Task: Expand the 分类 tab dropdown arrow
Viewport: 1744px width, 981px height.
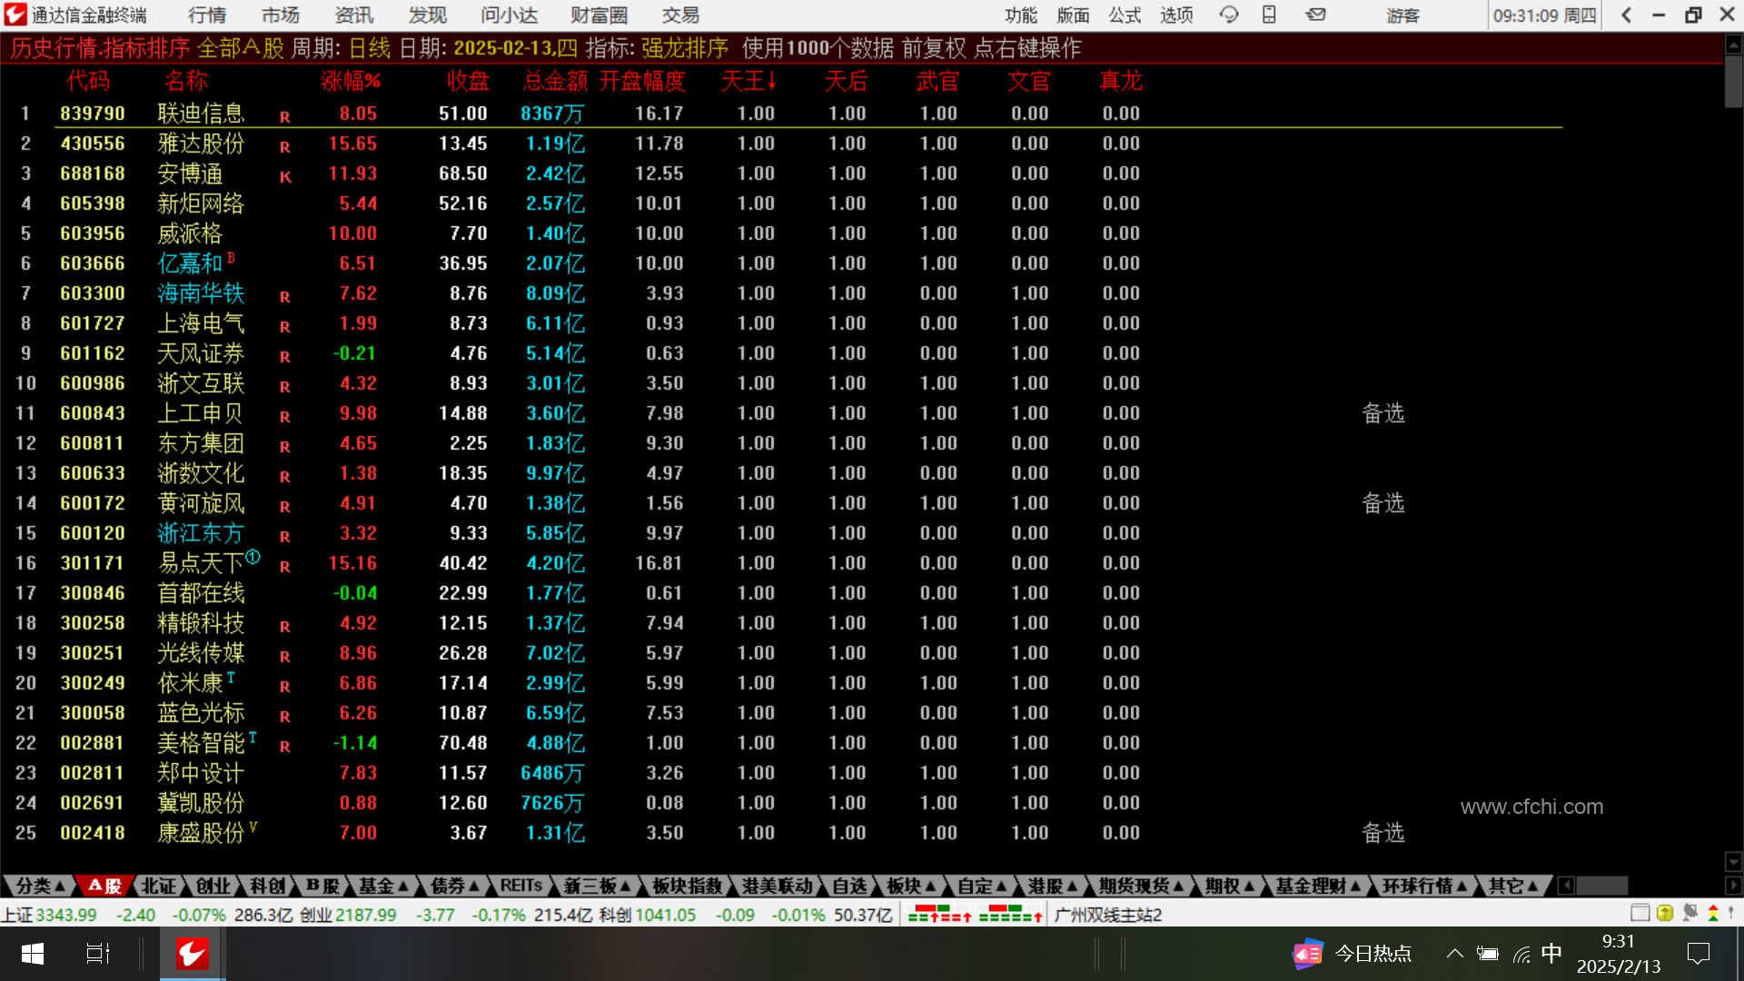Action: (60, 886)
